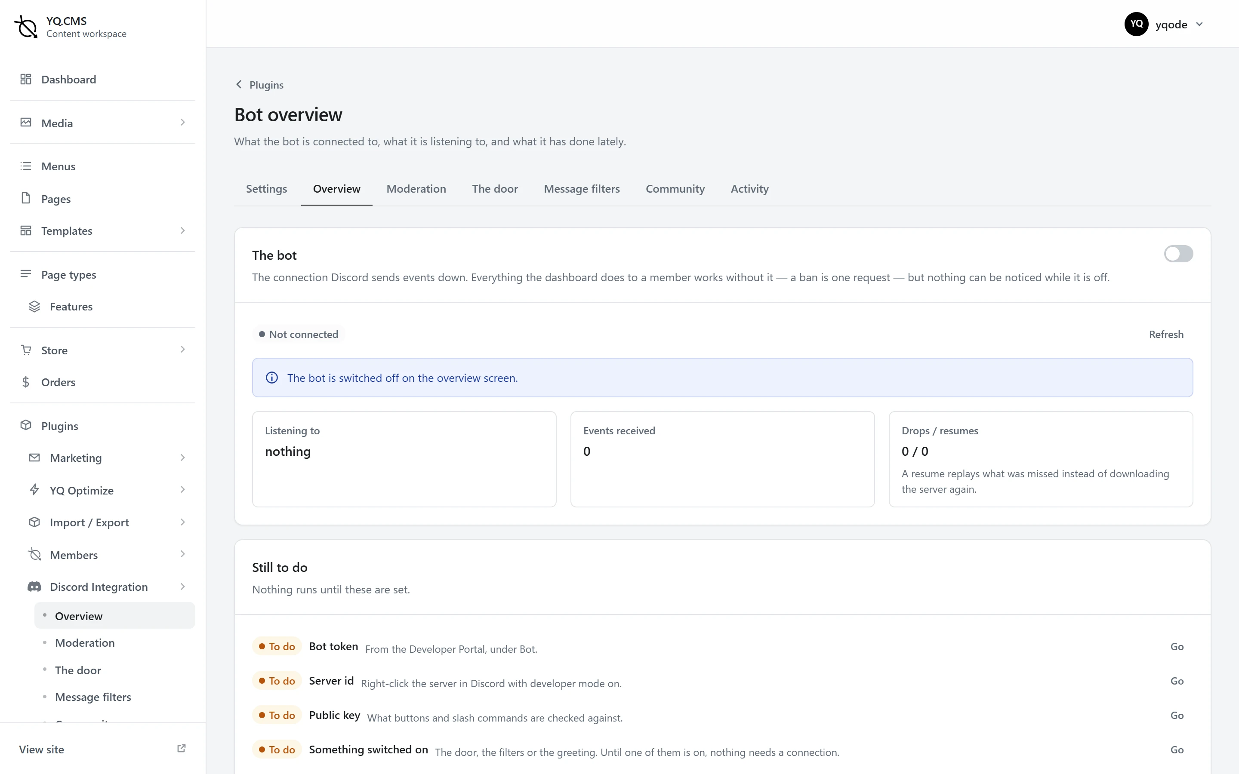The height and width of the screenshot is (774, 1239).
Task: Click the YQ Optimize lightning icon
Action: [34, 490]
